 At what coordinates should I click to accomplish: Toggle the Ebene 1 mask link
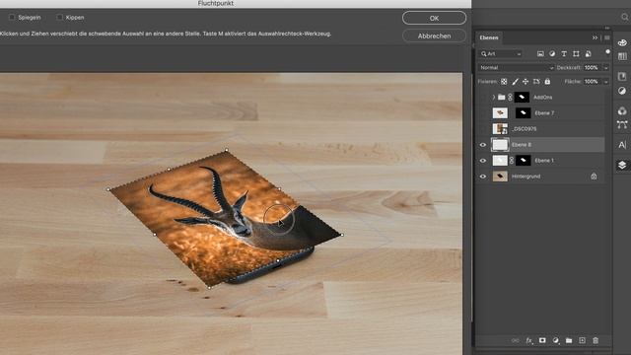pyautogui.click(x=512, y=160)
